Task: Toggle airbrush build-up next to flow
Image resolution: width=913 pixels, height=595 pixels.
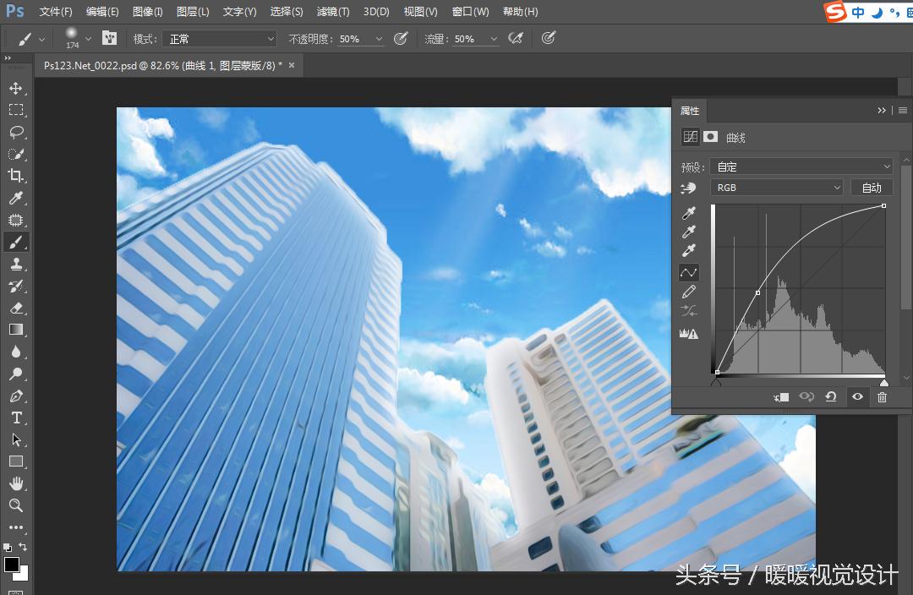Action: (x=515, y=39)
